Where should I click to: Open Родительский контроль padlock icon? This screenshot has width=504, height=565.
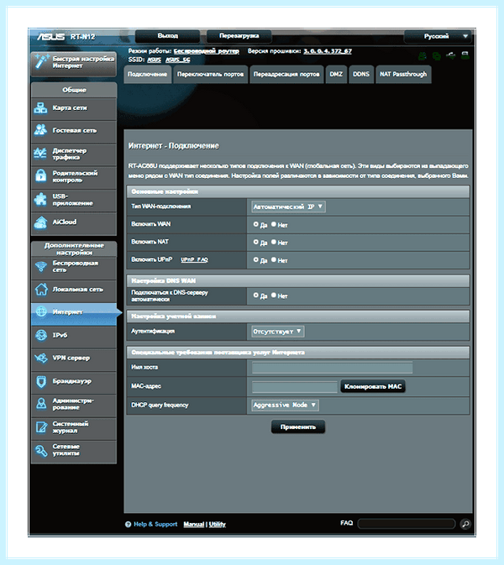40,175
